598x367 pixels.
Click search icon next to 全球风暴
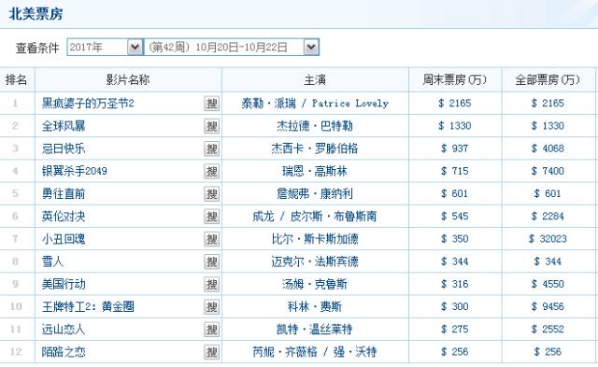tap(212, 126)
